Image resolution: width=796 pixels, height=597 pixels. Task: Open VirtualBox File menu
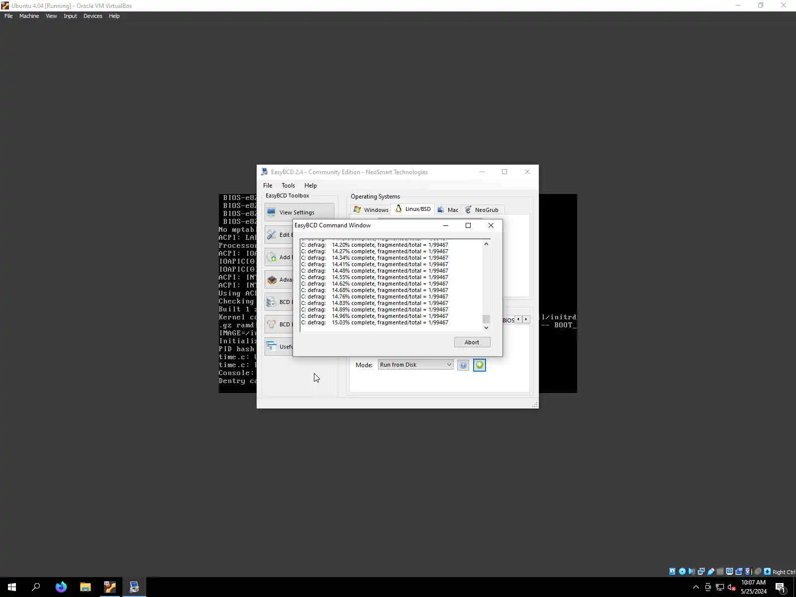8,16
